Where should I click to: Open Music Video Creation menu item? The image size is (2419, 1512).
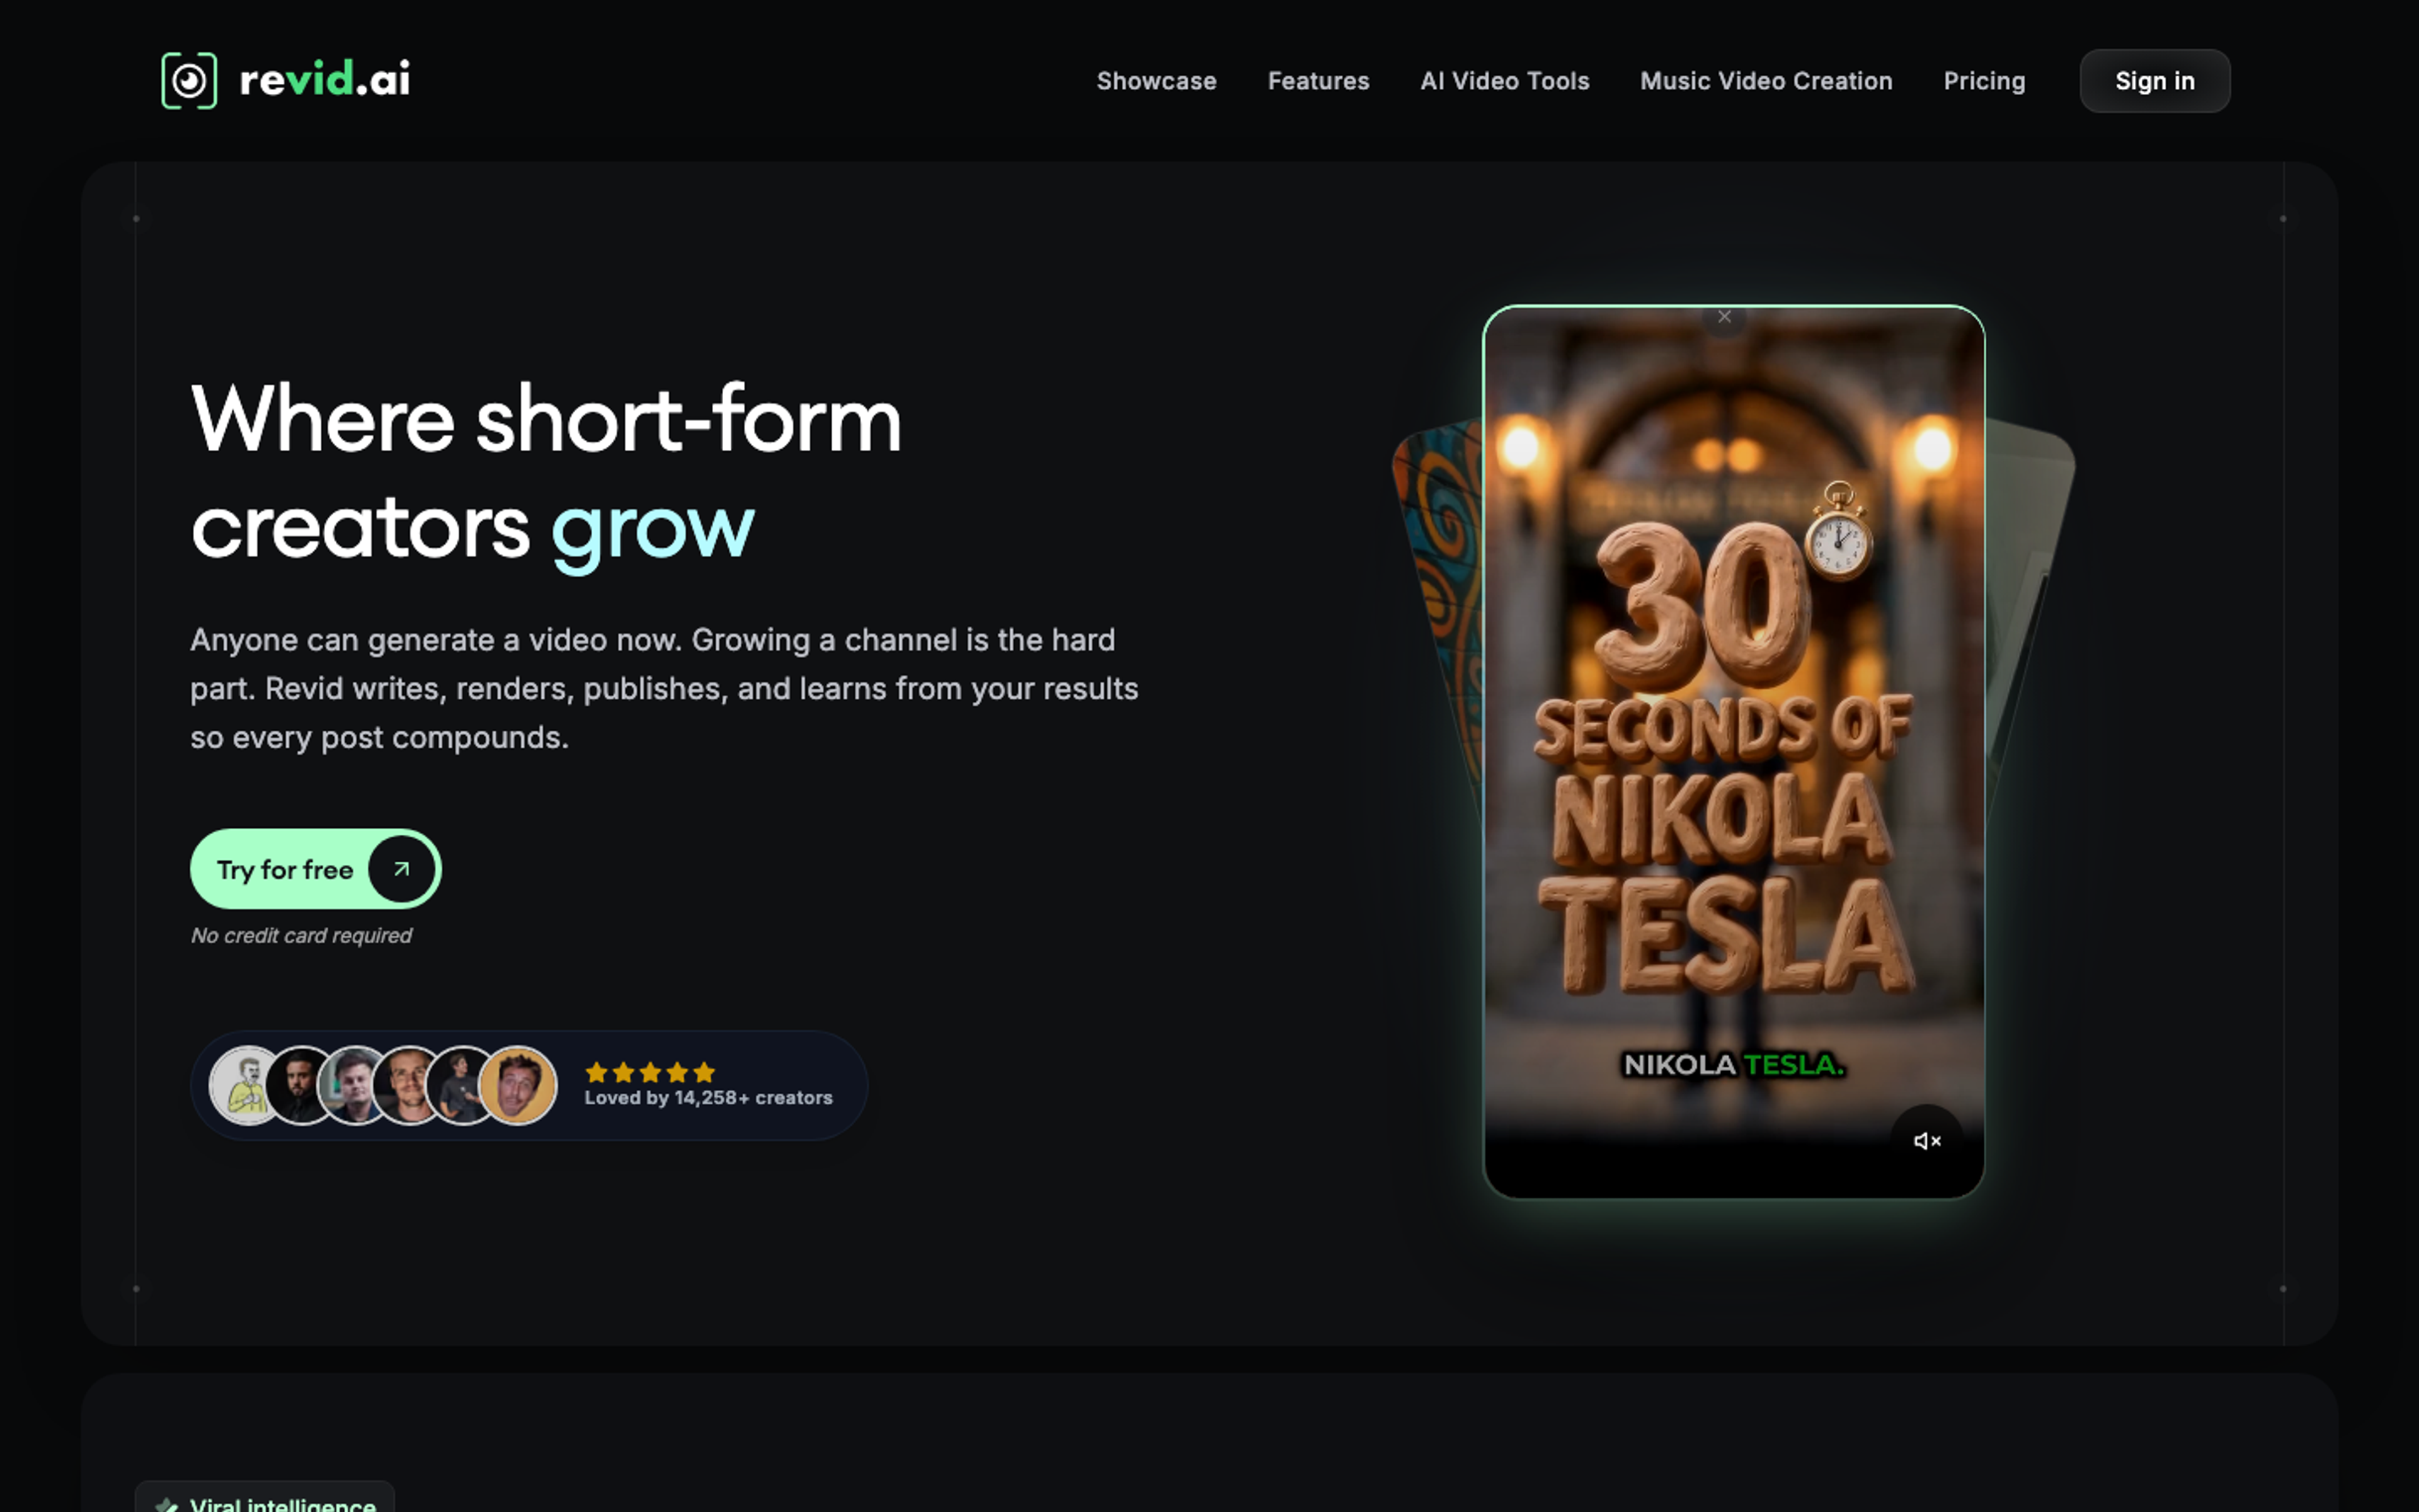pos(1766,81)
